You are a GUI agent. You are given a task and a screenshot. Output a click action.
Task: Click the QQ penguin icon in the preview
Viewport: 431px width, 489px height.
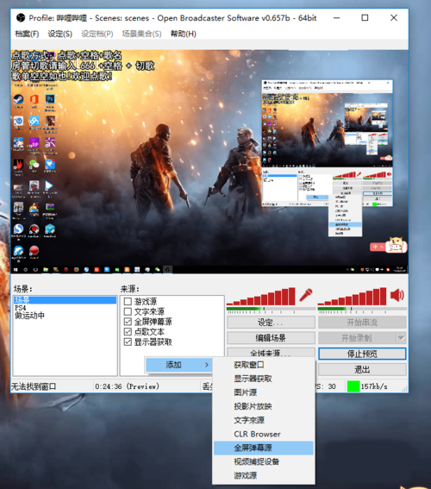point(34,207)
